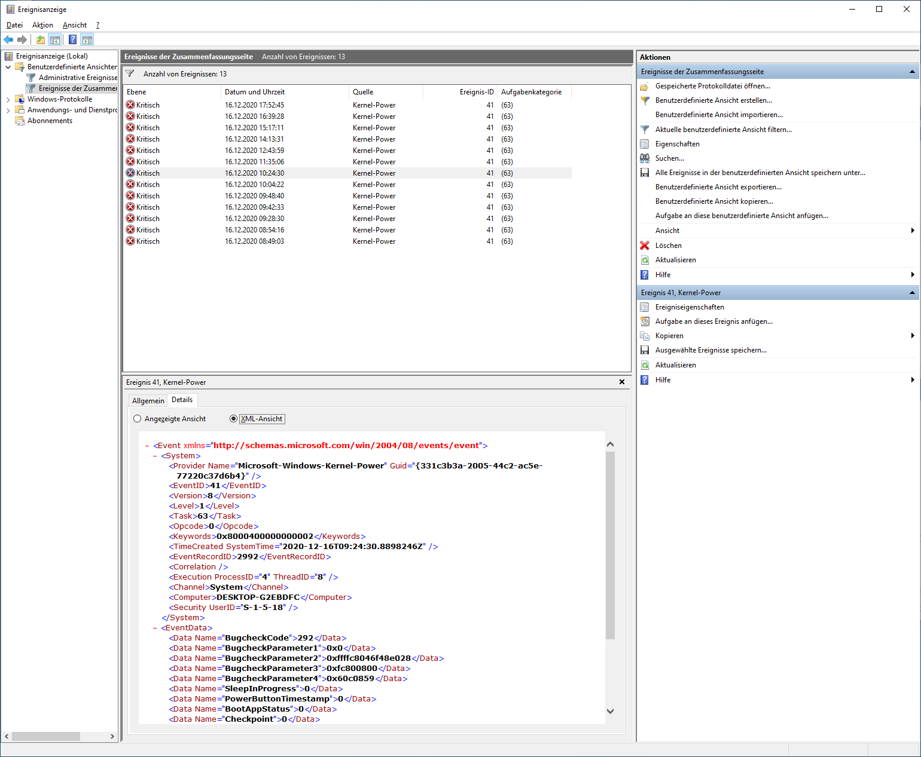This screenshot has height=757, width=921.
Task: Click the Ereignisanzeige (Lokal) root icon
Action: (x=8, y=56)
